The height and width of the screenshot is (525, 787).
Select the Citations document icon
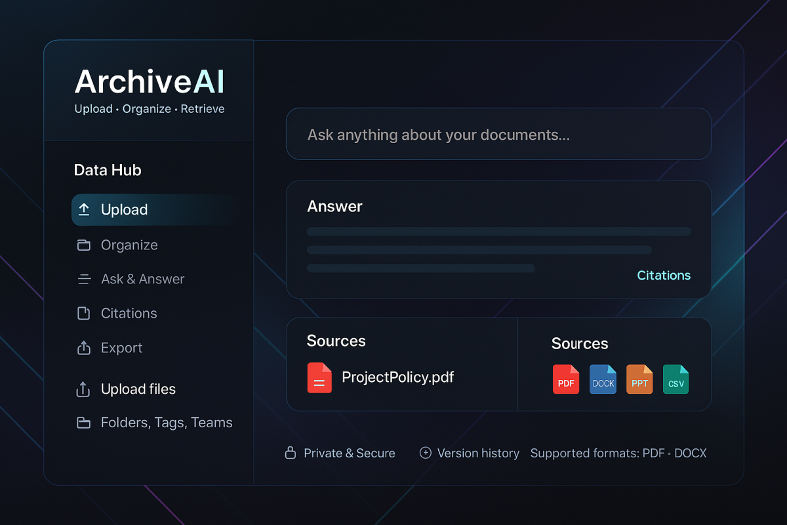coord(84,313)
